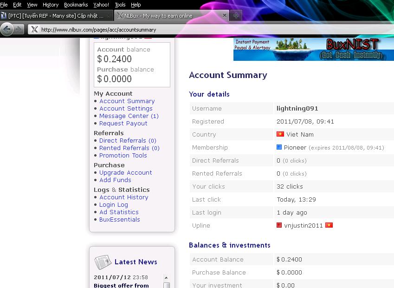
Task: Click the $0.0000 sidebar purchase balance
Action: click(x=114, y=79)
